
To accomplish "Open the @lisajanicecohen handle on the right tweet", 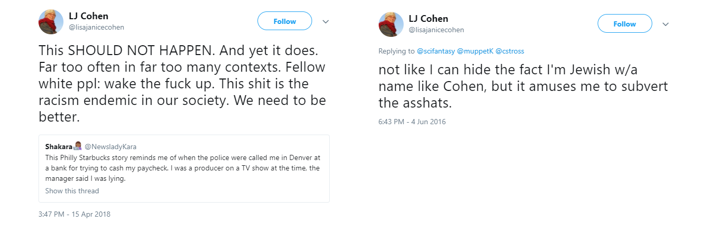I will click(x=436, y=30).
